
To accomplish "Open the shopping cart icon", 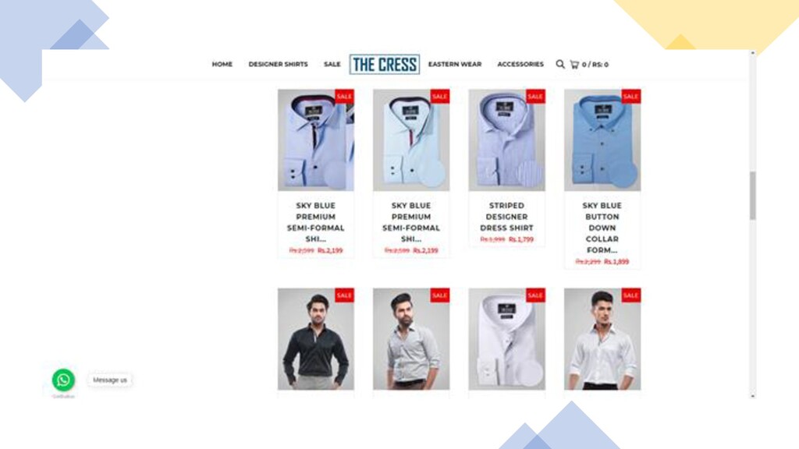I will [574, 65].
